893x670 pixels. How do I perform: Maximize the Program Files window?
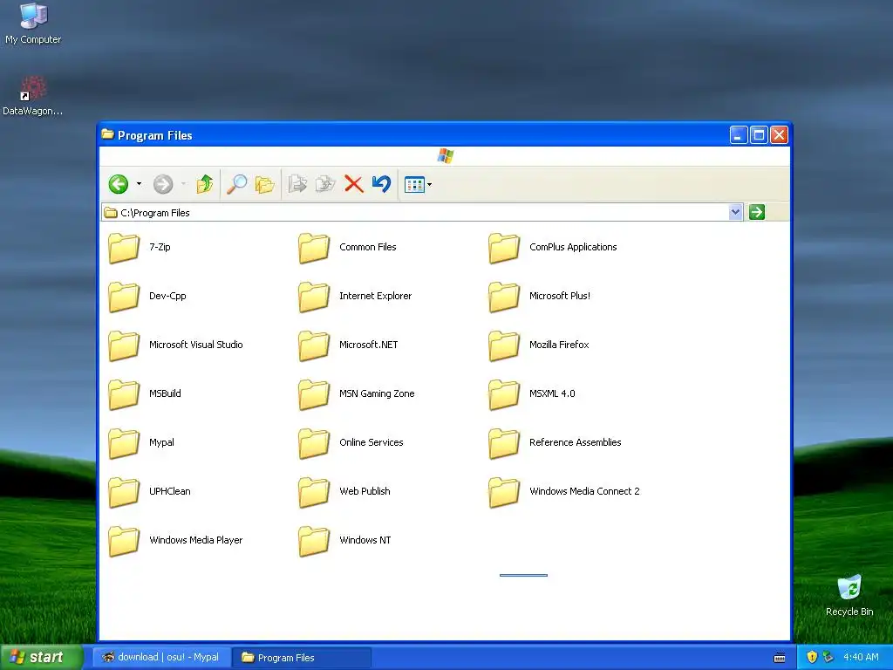pos(759,135)
